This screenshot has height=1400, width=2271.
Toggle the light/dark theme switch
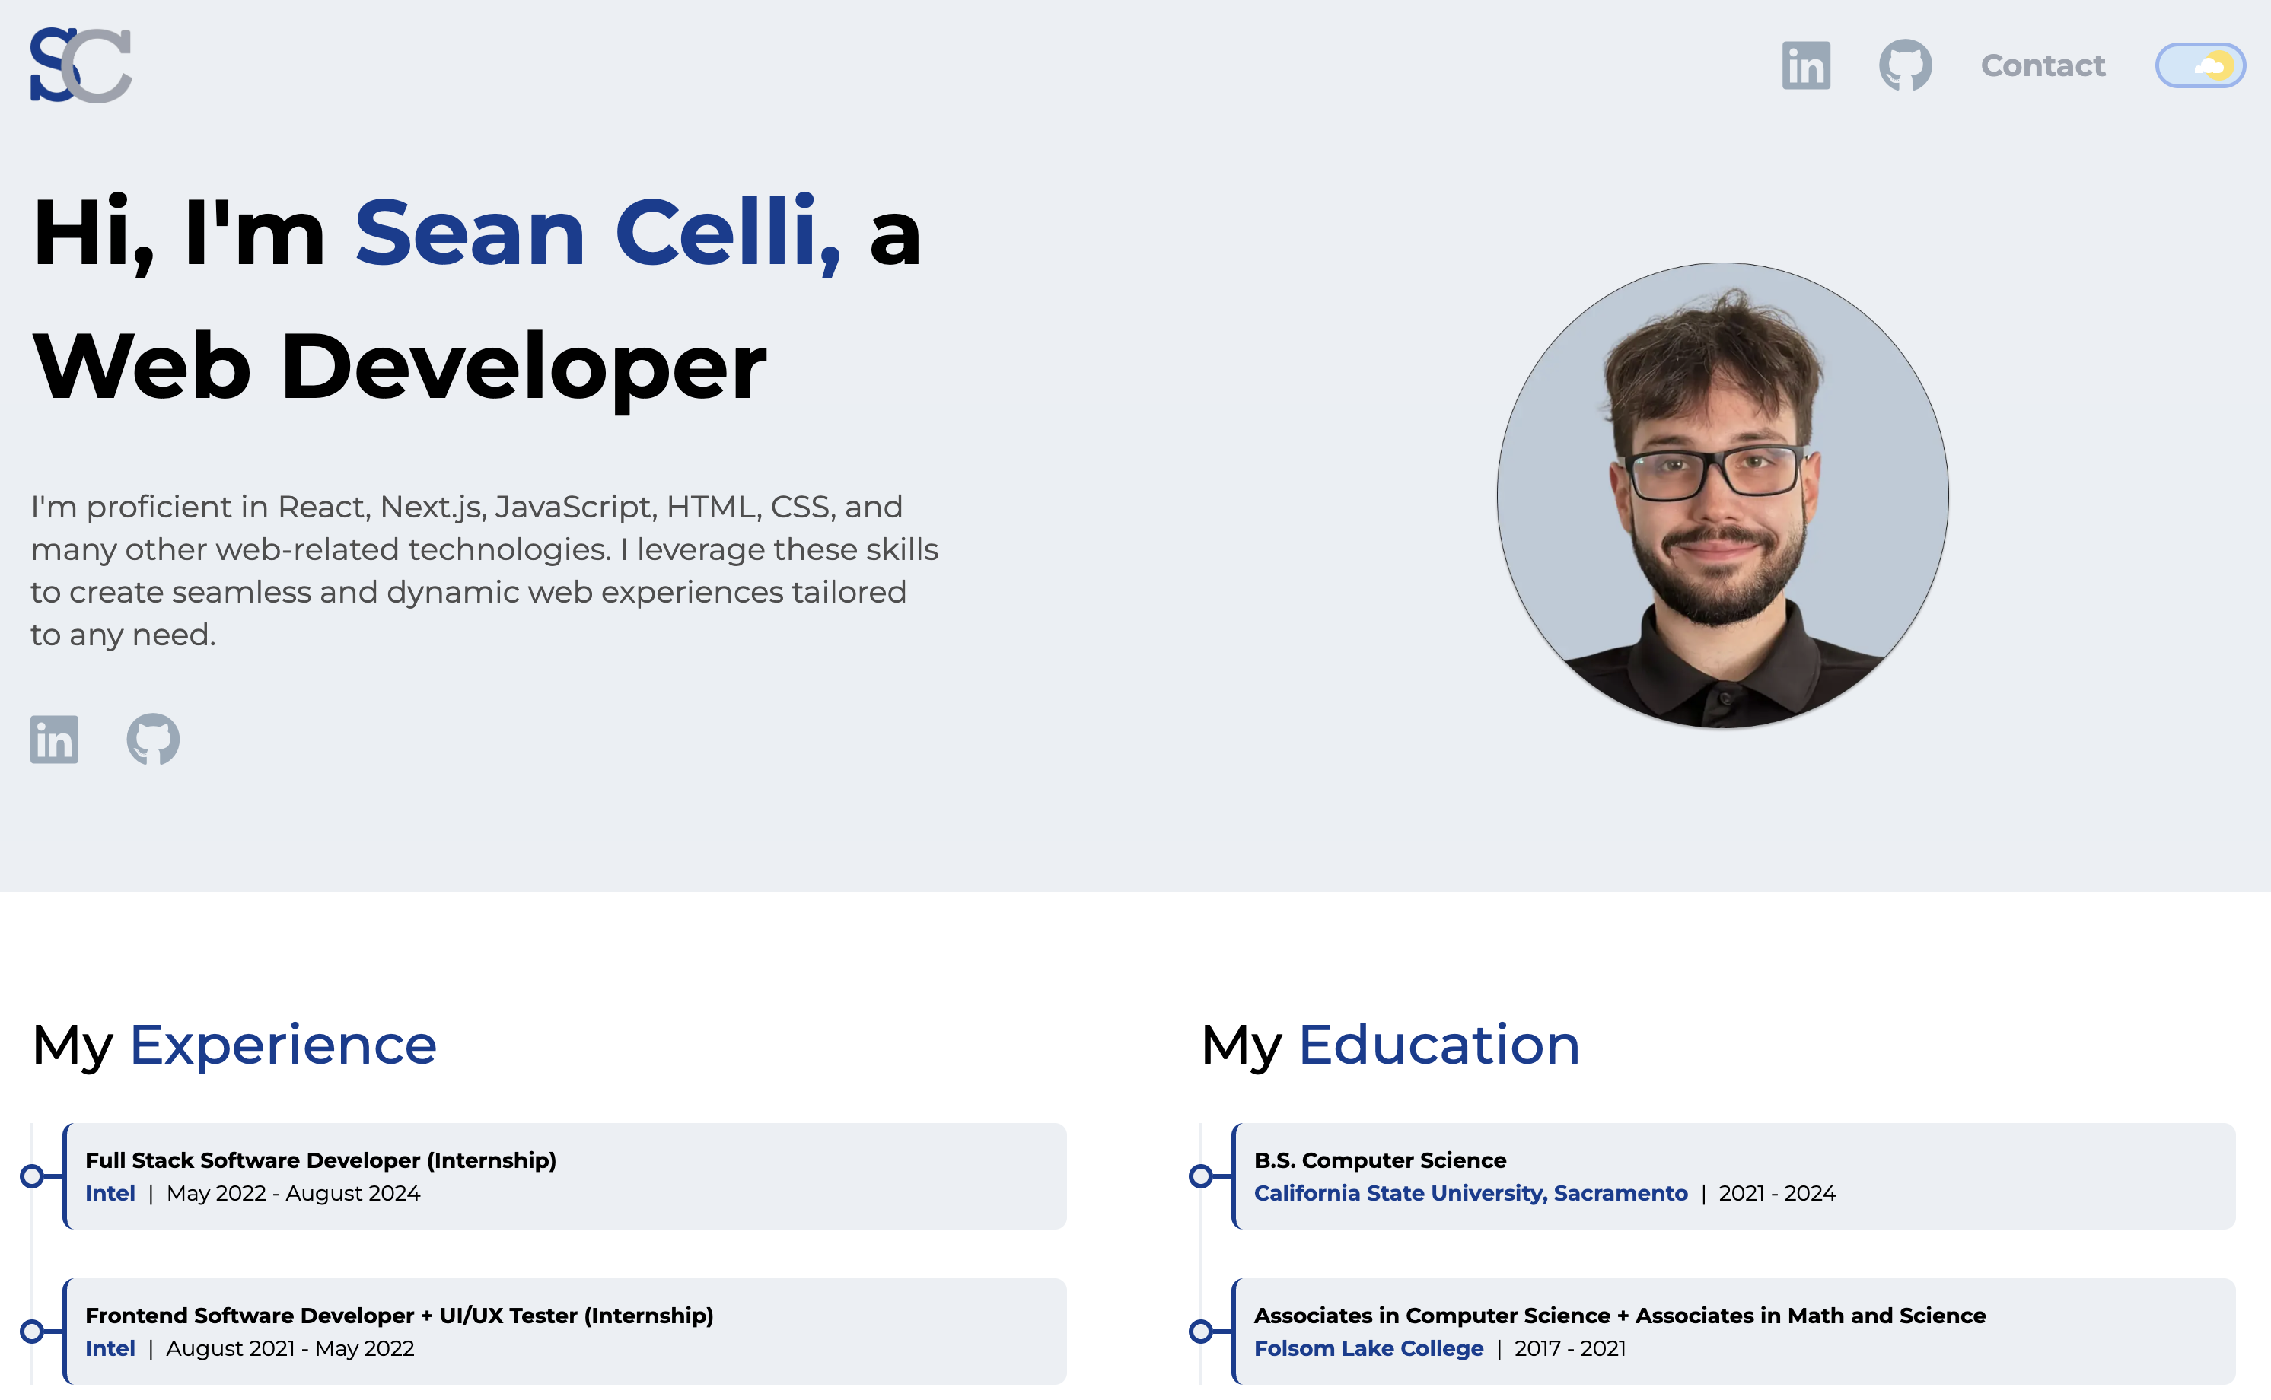[2199, 65]
